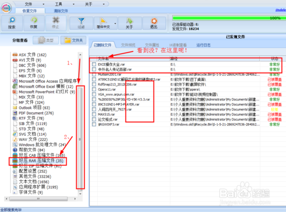This screenshot has width=286, height=212.
Task: Expand the 工具 menu dropdown
Action: (74, 4)
